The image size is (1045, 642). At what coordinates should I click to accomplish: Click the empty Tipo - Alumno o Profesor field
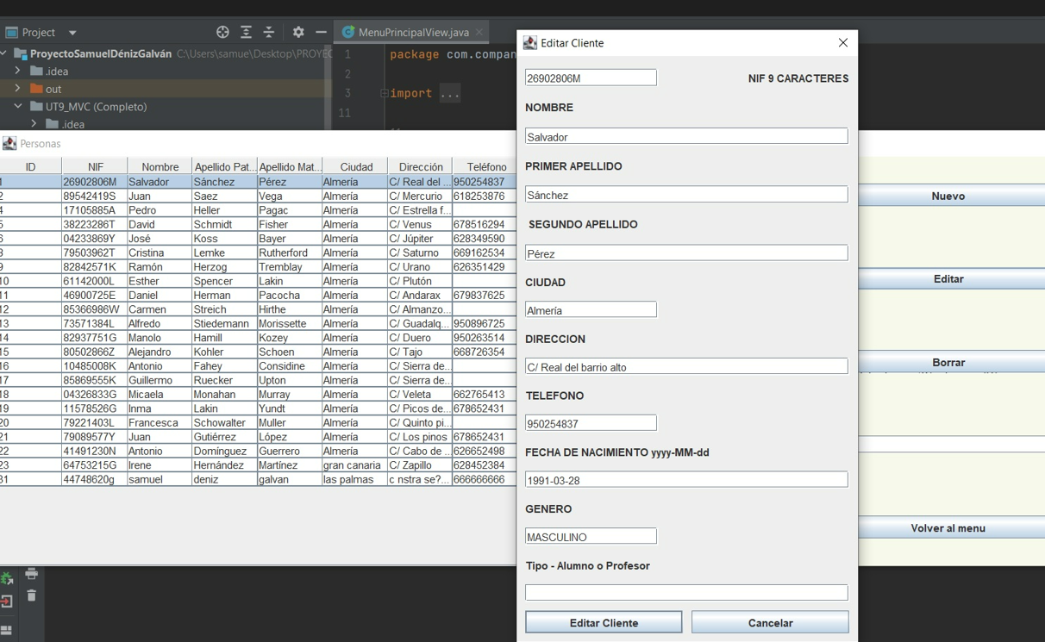tap(685, 593)
